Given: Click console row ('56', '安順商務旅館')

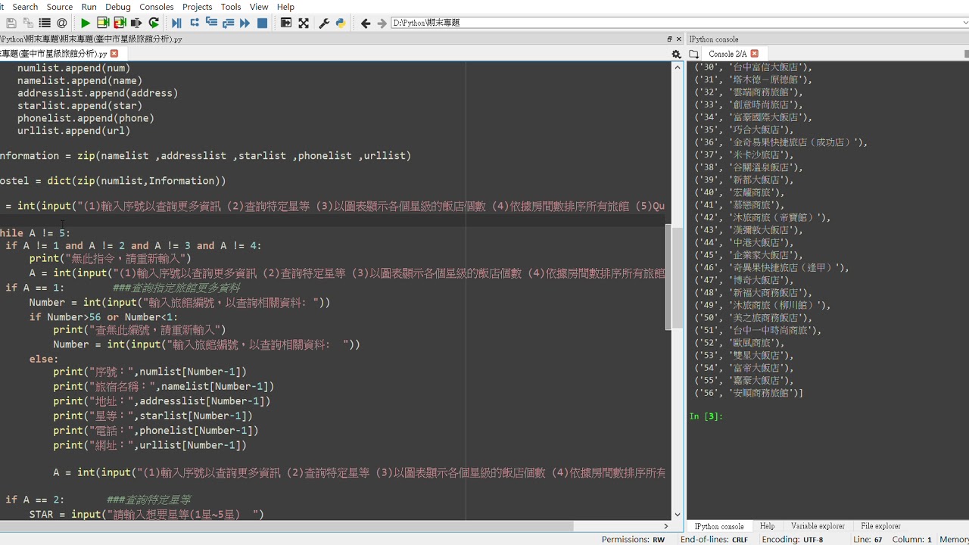Looking at the screenshot, I should pyautogui.click(x=748, y=393).
